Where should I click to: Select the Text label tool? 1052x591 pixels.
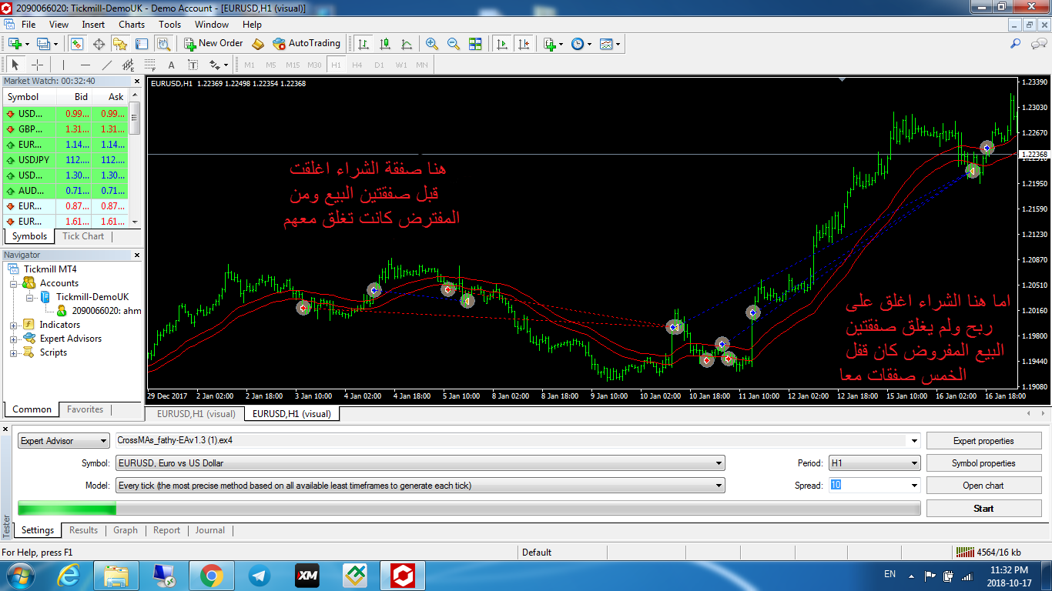[x=193, y=65]
